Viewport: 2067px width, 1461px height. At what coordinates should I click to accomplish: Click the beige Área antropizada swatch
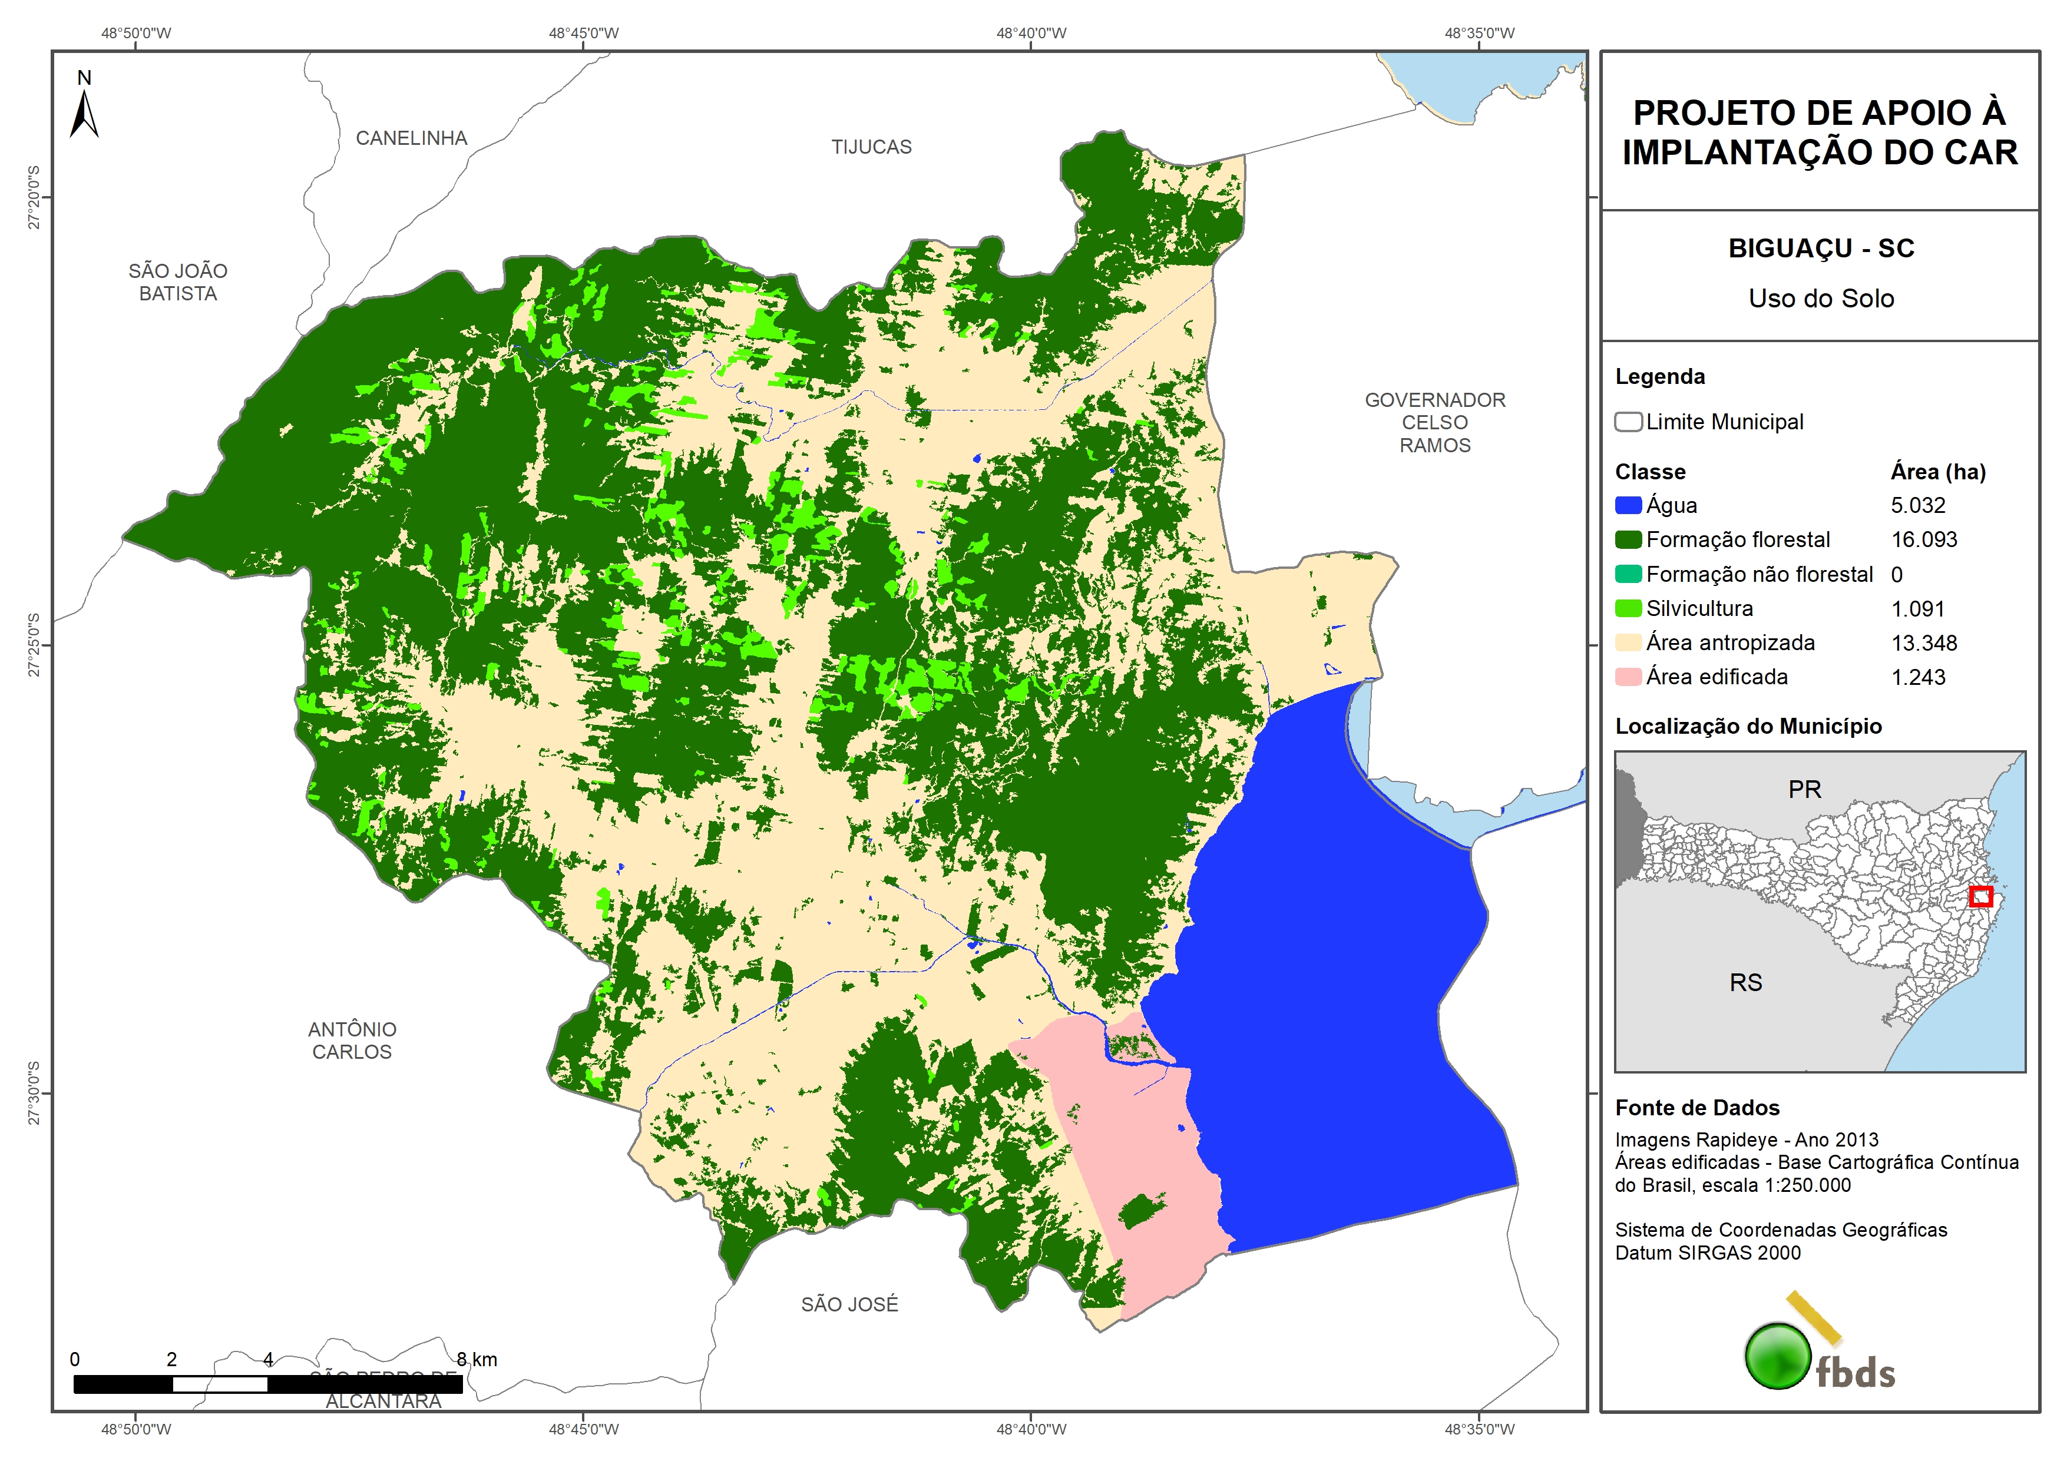point(1628,642)
